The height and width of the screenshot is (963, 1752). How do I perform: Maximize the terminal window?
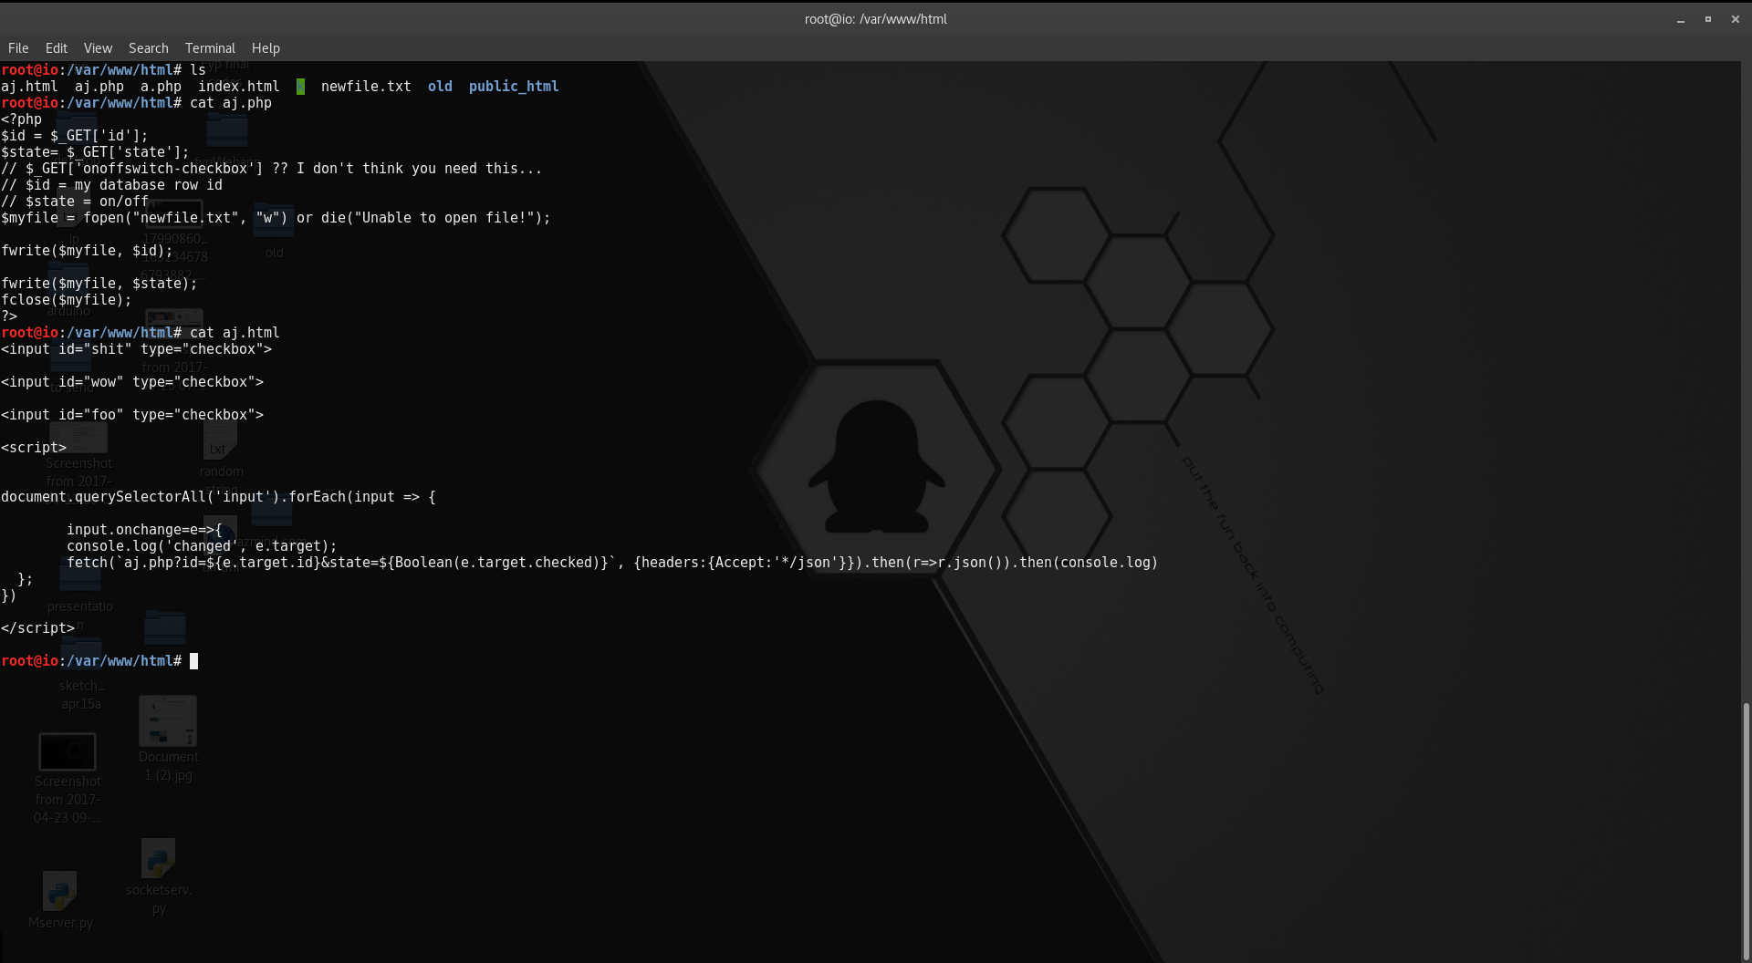(1708, 19)
